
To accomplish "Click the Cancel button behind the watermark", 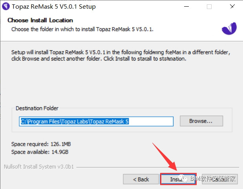I will click(x=220, y=179).
